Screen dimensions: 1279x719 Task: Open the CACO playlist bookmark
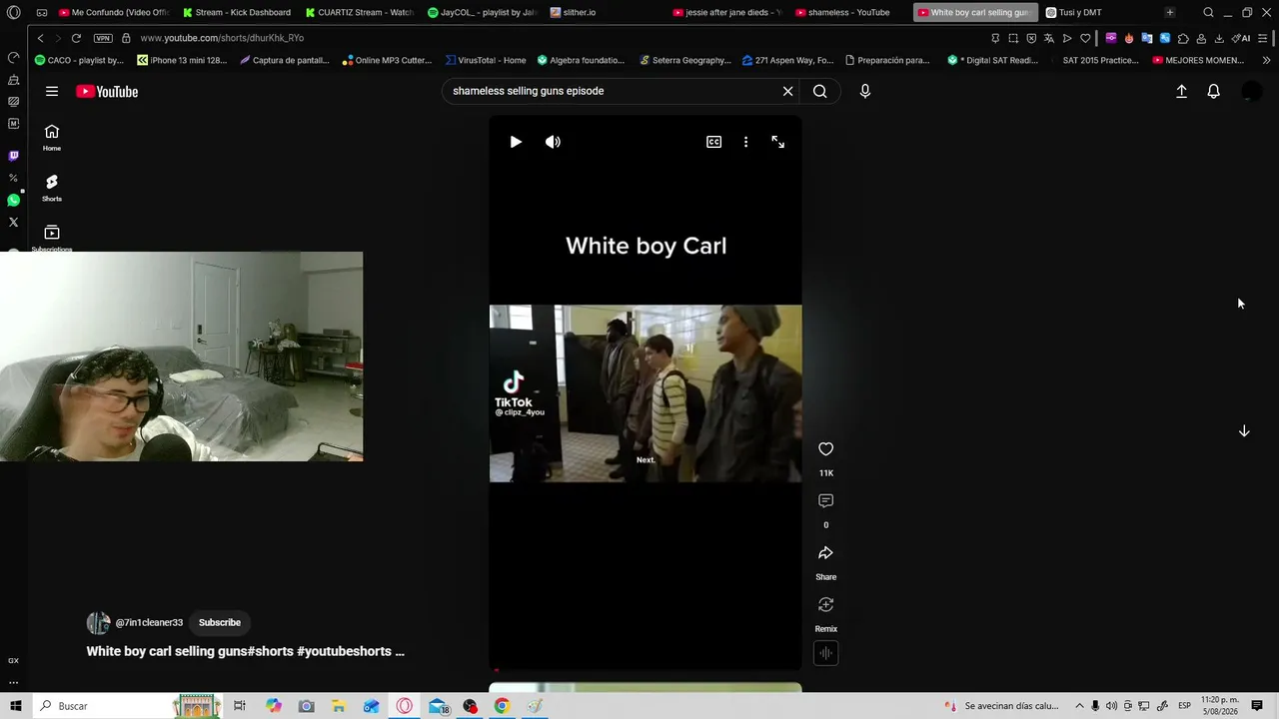point(79,60)
